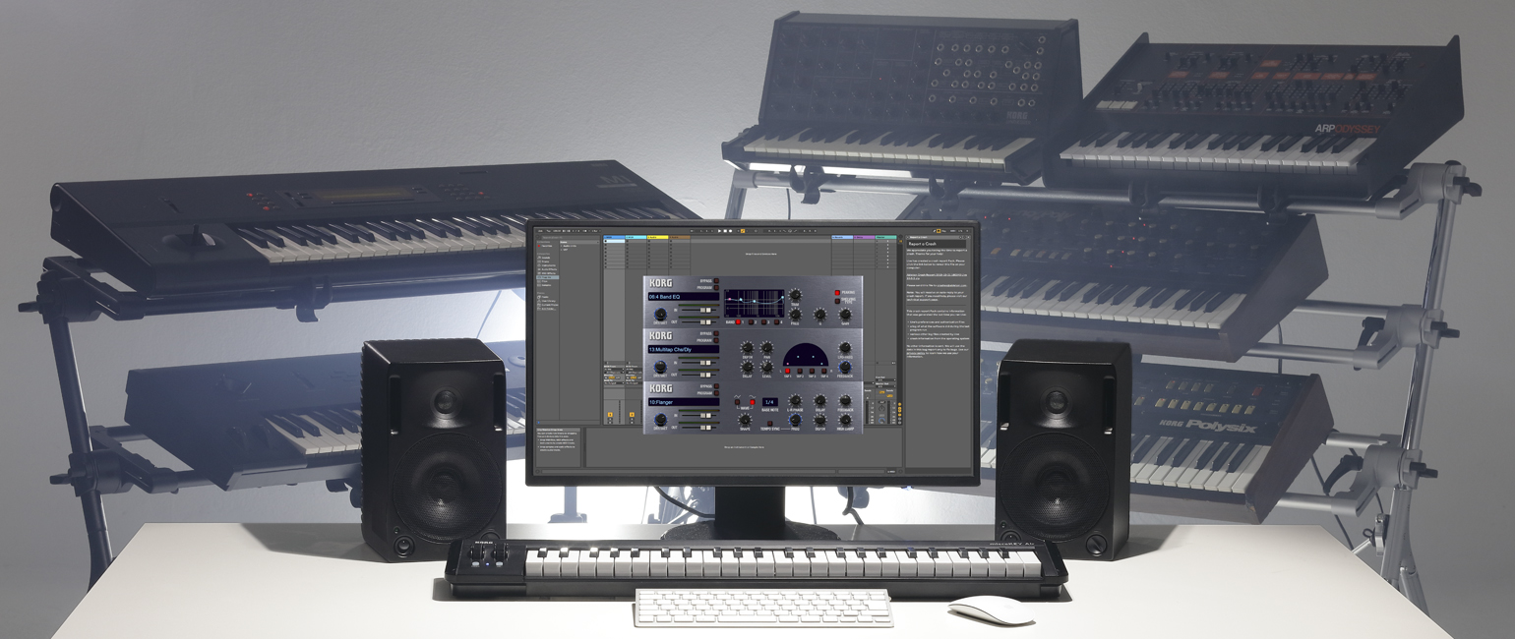The height and width of the screenshot is (639, 1515).
Task: Toggle Bypass on the 4 Band EQ
Action: tap(715, 280)
